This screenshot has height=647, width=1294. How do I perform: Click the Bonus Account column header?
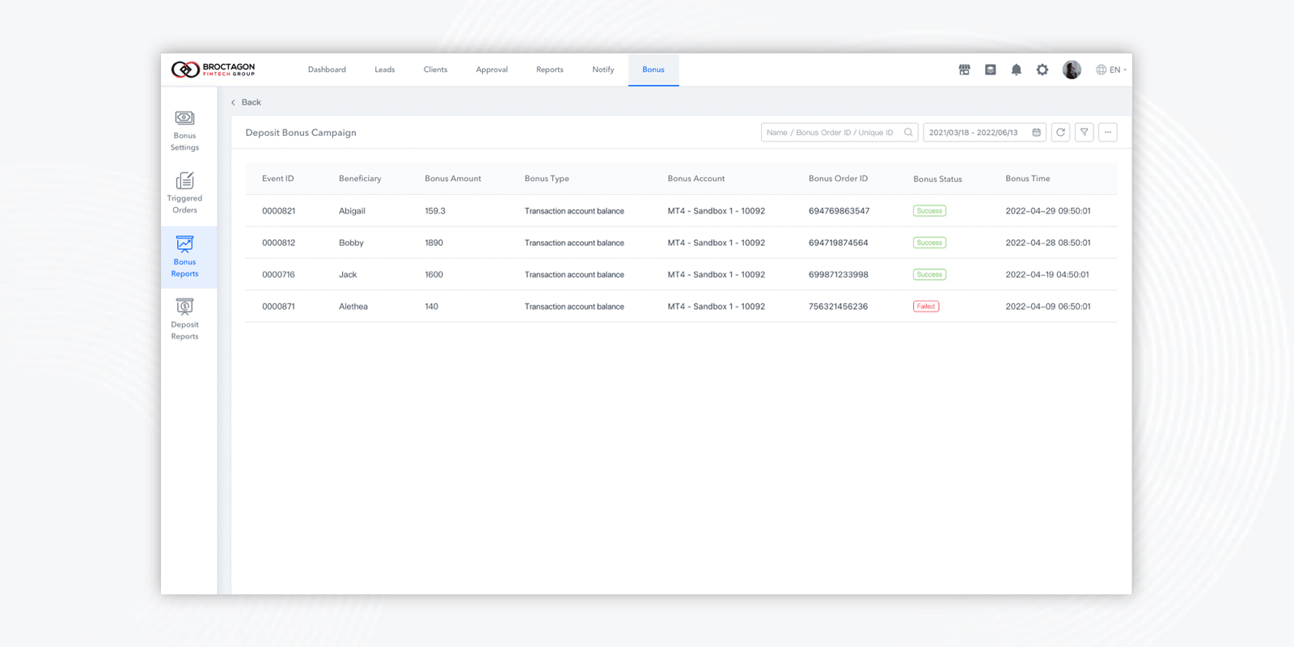click(696, 179)
